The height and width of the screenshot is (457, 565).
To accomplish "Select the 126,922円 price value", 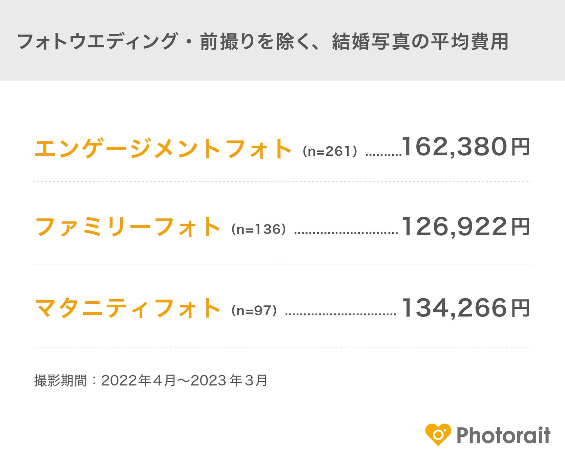I will [466, 227].
